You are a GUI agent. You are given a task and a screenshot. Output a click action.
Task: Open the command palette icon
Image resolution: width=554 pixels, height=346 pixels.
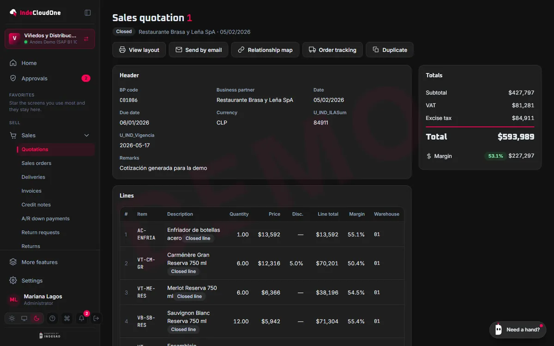(67, 318)
